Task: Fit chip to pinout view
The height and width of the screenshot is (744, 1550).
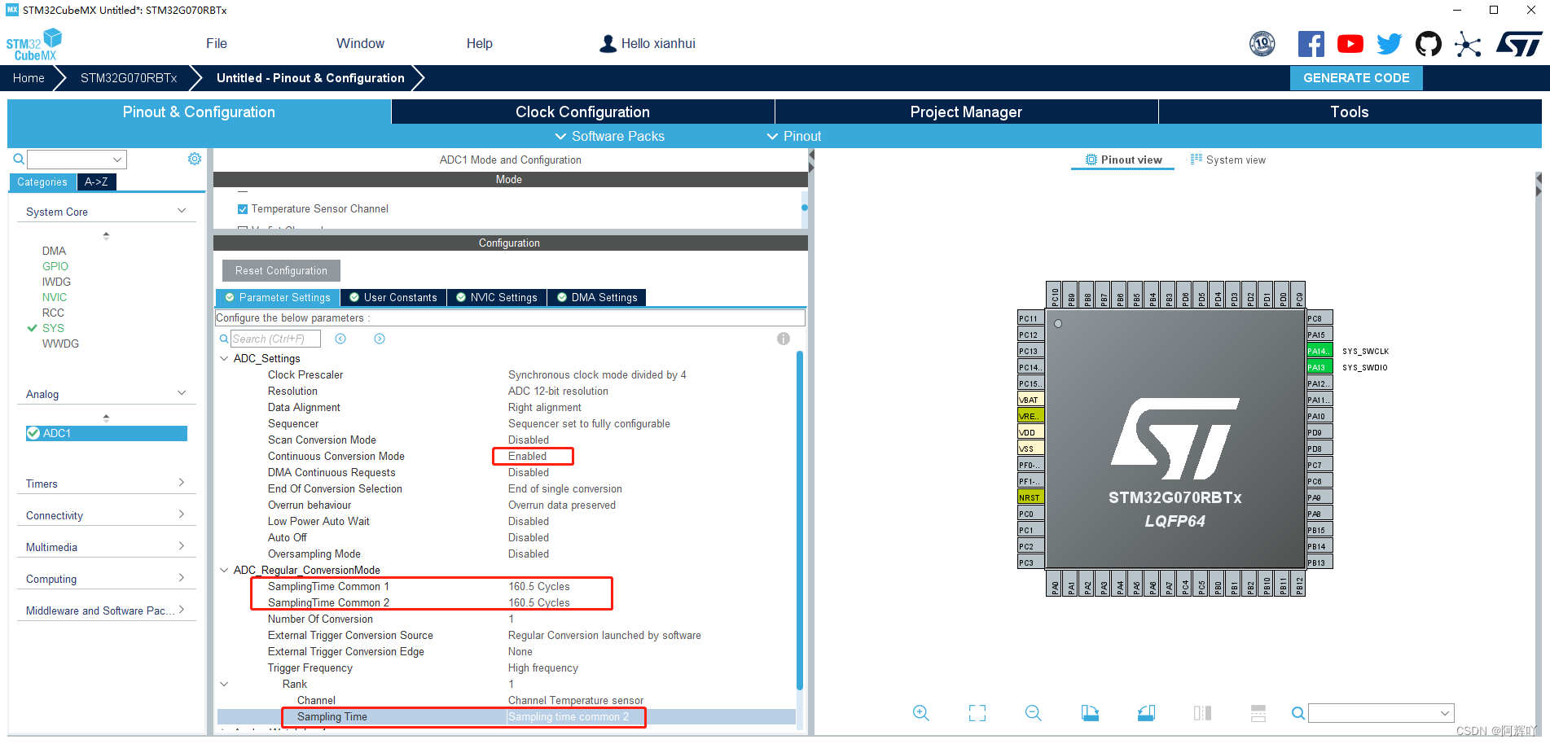Action: 977,713
